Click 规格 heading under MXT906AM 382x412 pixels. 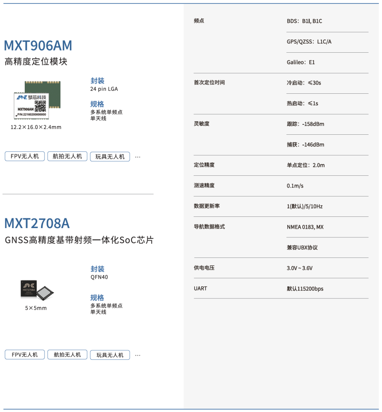click(x=97, y=104)
